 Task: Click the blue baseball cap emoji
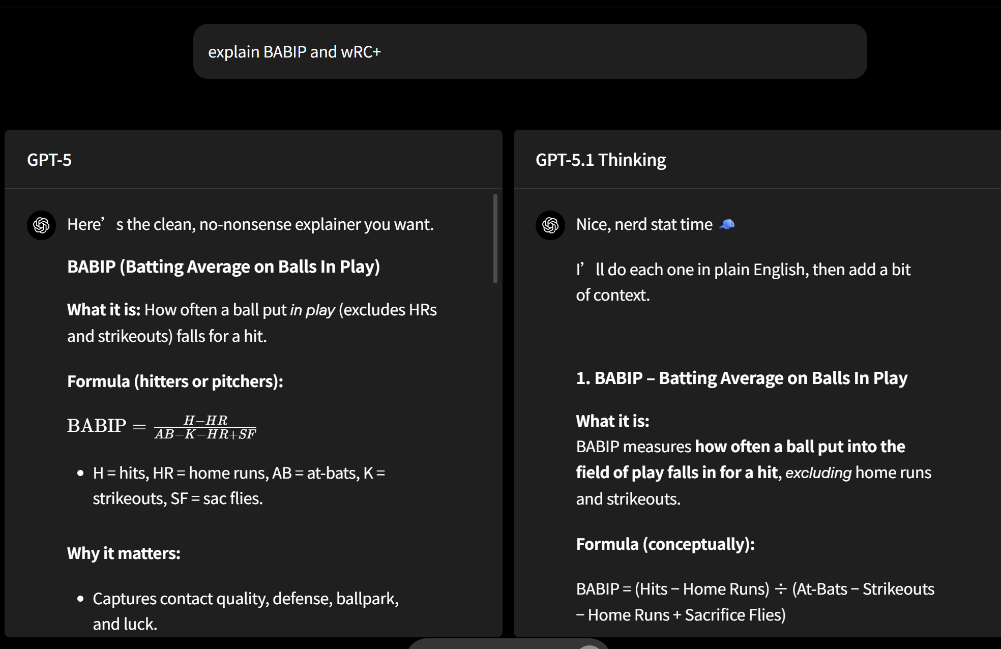coord(727,224)
